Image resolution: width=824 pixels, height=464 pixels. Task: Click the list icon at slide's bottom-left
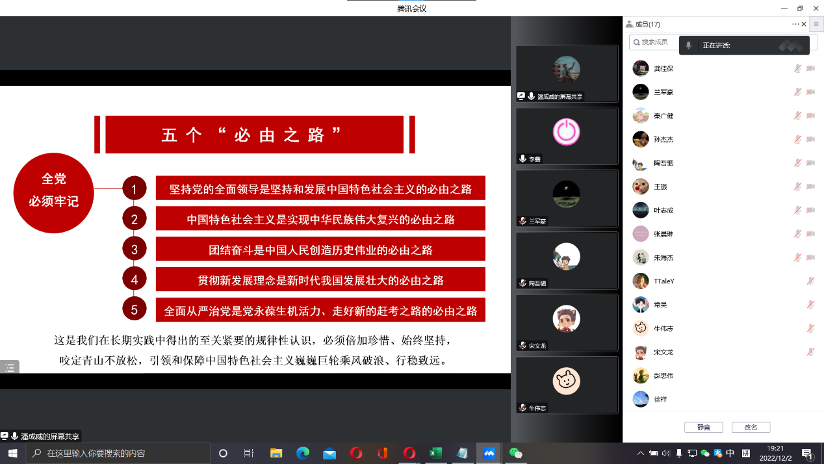pos(10,367)
